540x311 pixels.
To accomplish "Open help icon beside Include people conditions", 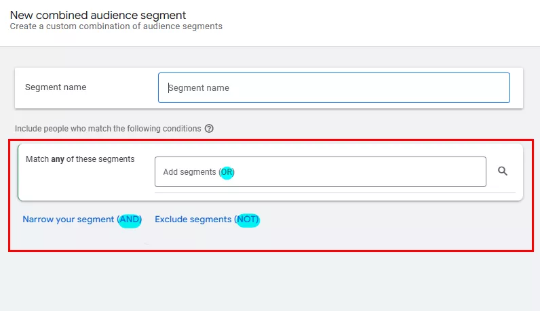I will pyautogui.click(x=209, y=128).
